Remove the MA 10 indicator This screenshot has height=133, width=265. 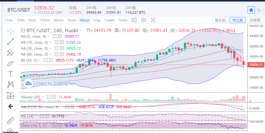tap(62, 42)
